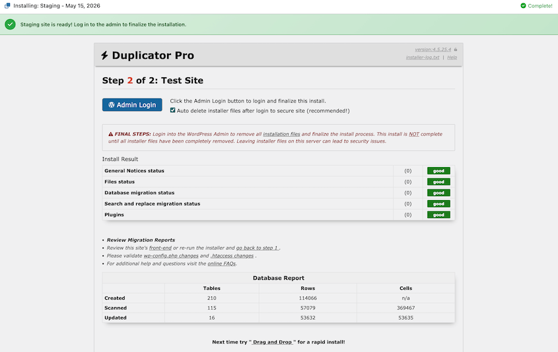Open the Help link in header
The width and height of the screenshot is (558, 352).
point(452,57)
